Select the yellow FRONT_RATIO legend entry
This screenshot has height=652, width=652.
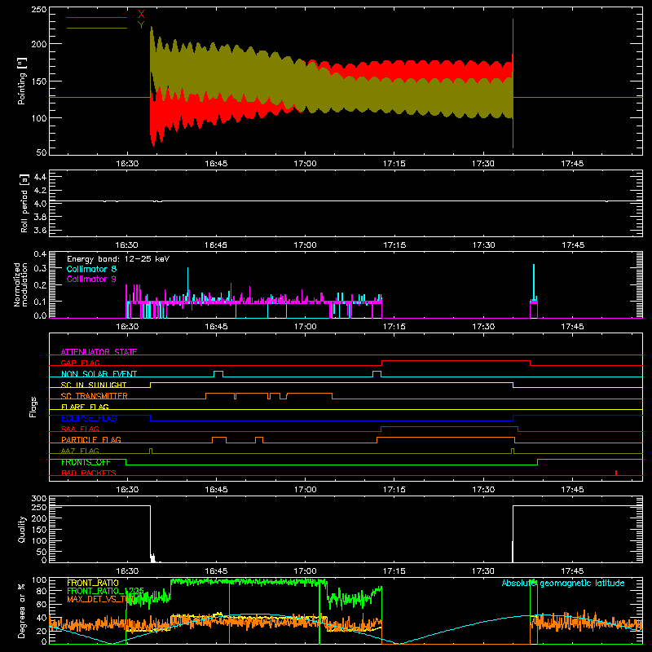[93, 583]
